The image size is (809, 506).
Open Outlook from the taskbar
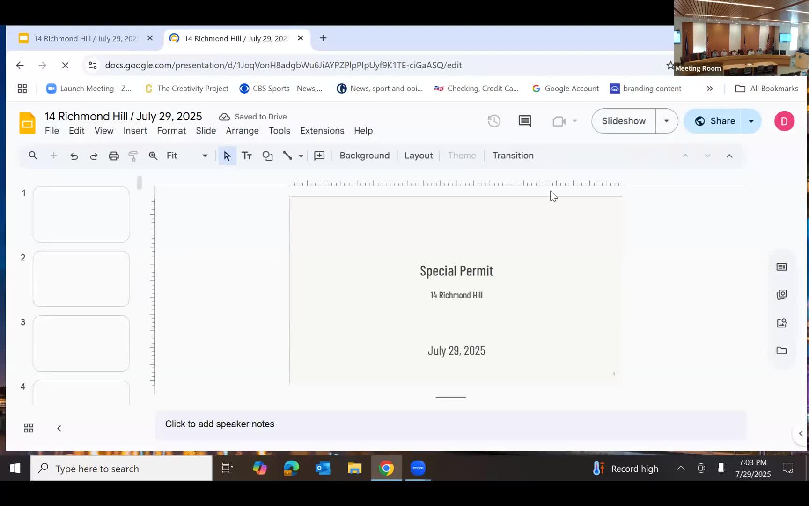(x=323, y=468)
